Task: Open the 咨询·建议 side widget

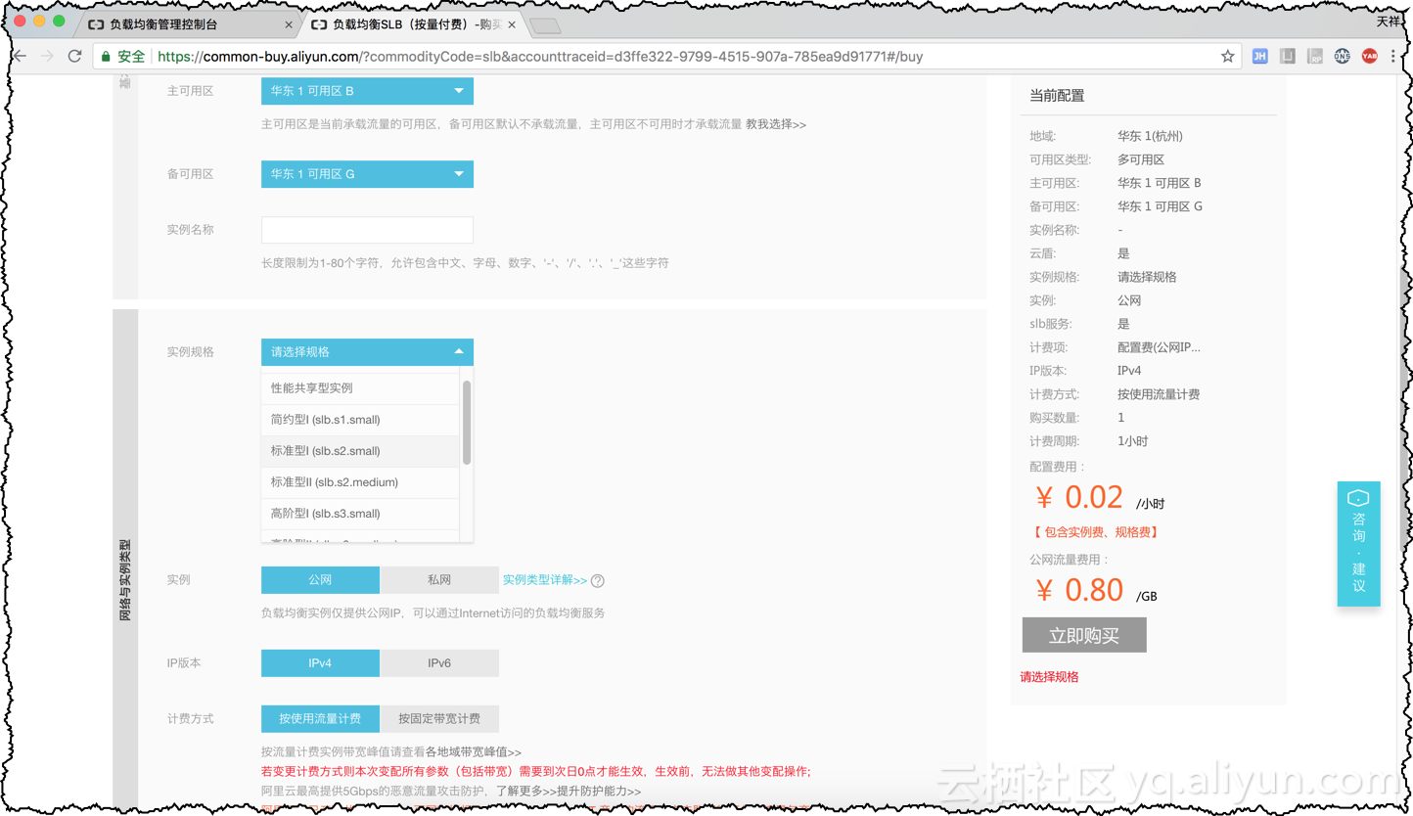Action: 1358,544
